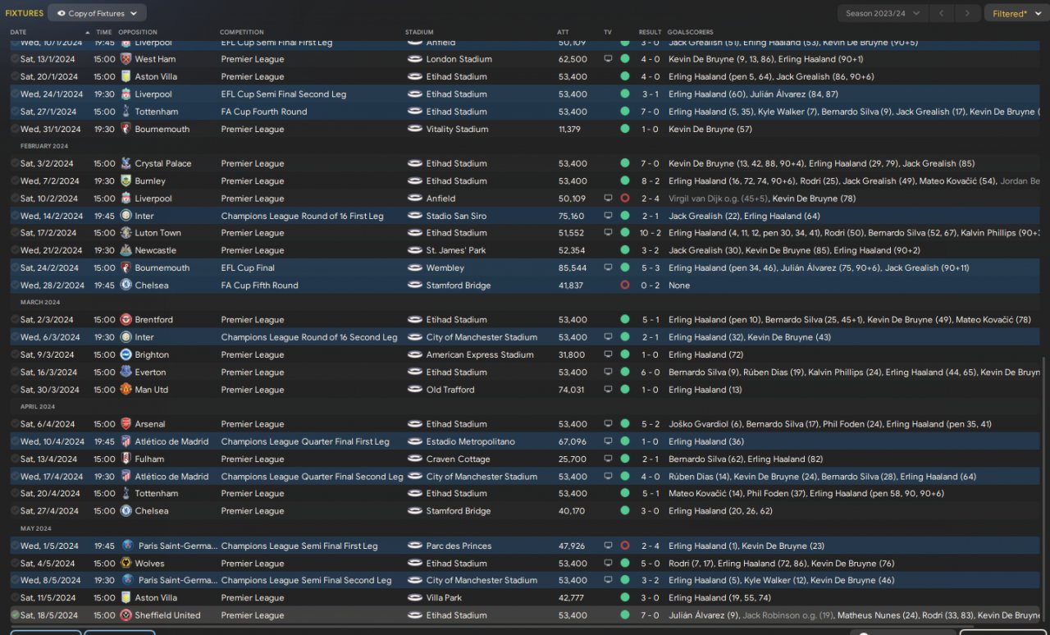
Task: Click the green win dot on the Luton Town row
Action: click(625, 233)
